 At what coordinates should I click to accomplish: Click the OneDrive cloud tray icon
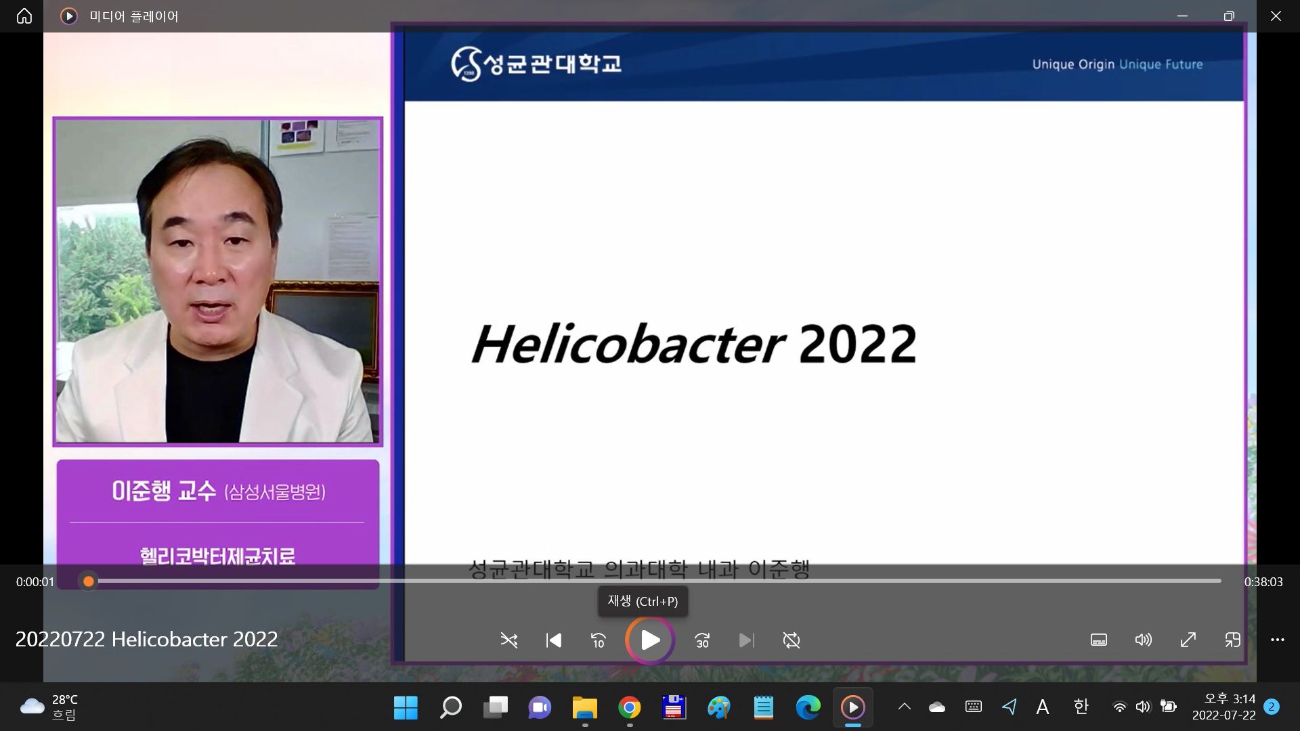click(937, 707)
